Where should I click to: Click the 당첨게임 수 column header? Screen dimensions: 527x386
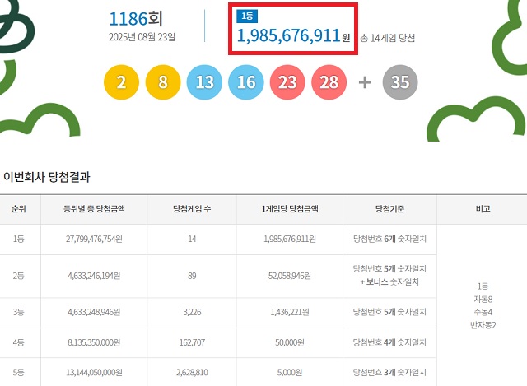192,209
